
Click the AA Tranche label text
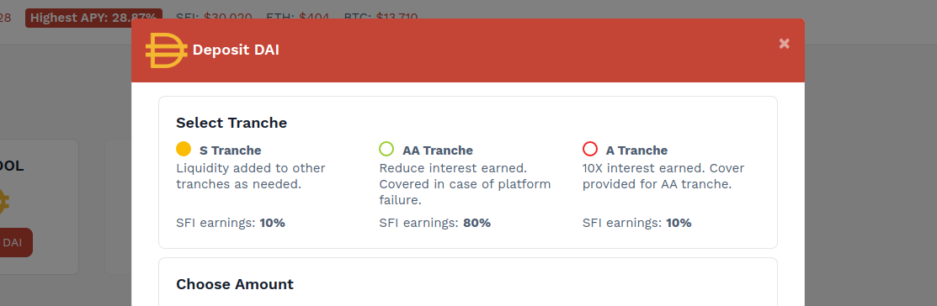click(x=438, y=150)
